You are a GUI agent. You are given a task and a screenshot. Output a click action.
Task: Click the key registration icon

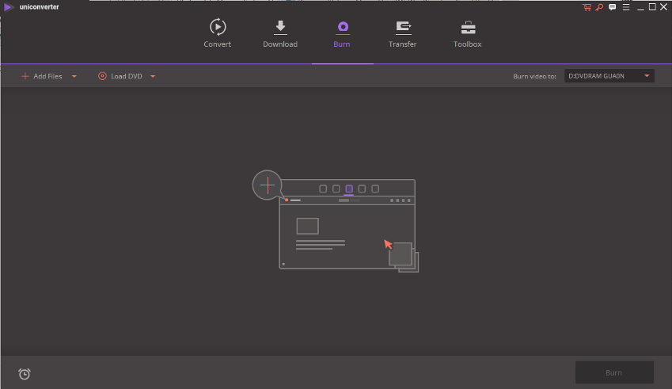tap(599, 7)
